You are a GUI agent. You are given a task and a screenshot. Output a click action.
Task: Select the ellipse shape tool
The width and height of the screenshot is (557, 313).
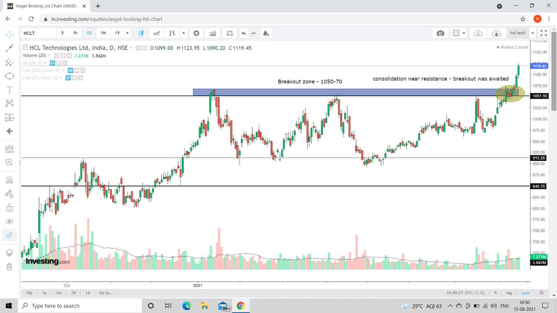9,76
